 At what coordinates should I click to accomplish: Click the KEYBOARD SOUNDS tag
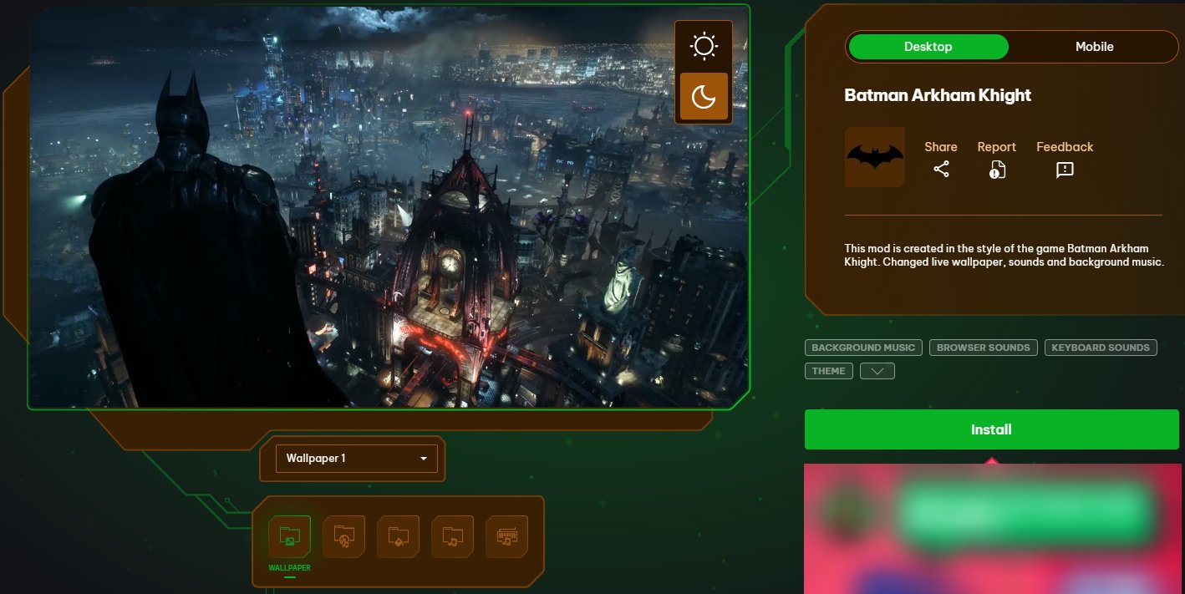(1101, 348)
